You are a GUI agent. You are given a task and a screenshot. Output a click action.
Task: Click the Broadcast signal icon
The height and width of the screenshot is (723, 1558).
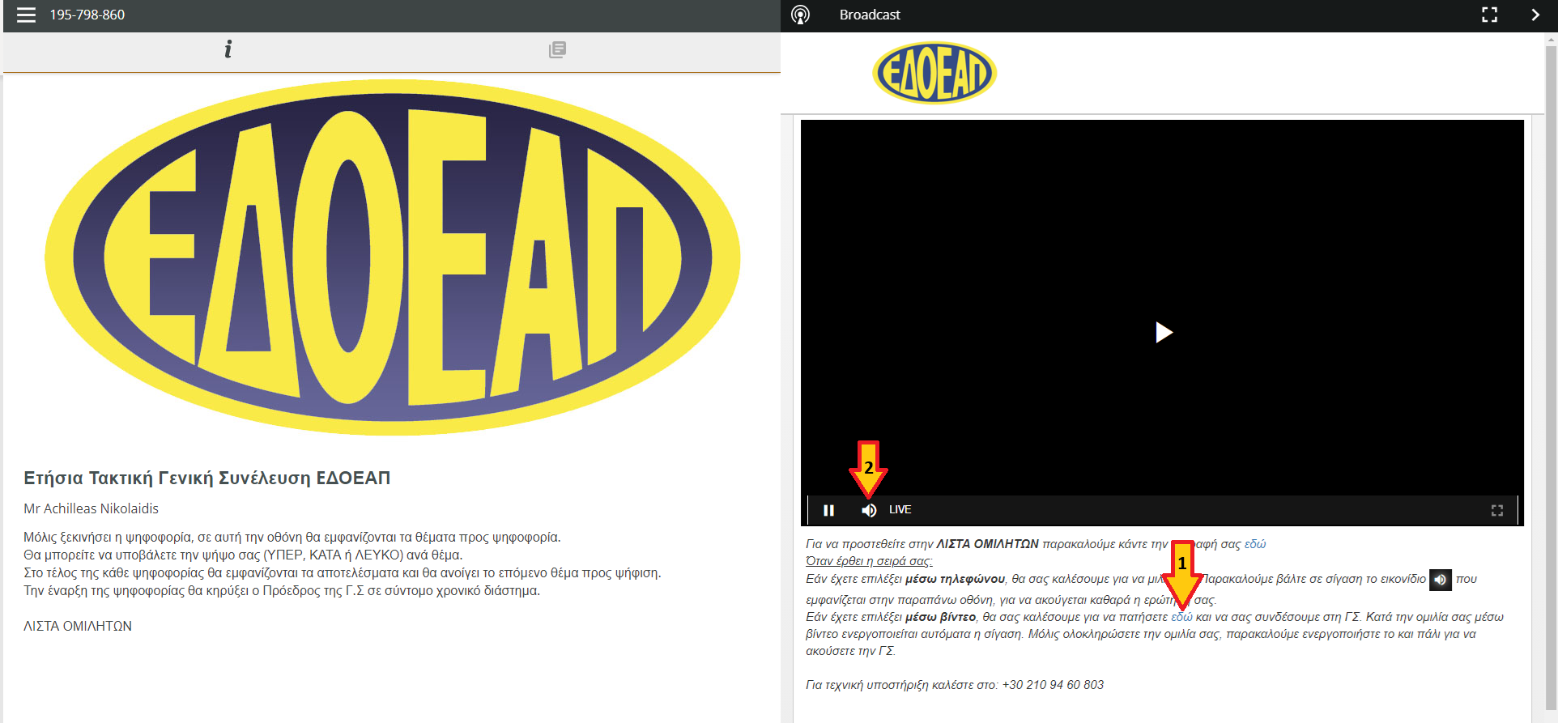tap(800, 15)
